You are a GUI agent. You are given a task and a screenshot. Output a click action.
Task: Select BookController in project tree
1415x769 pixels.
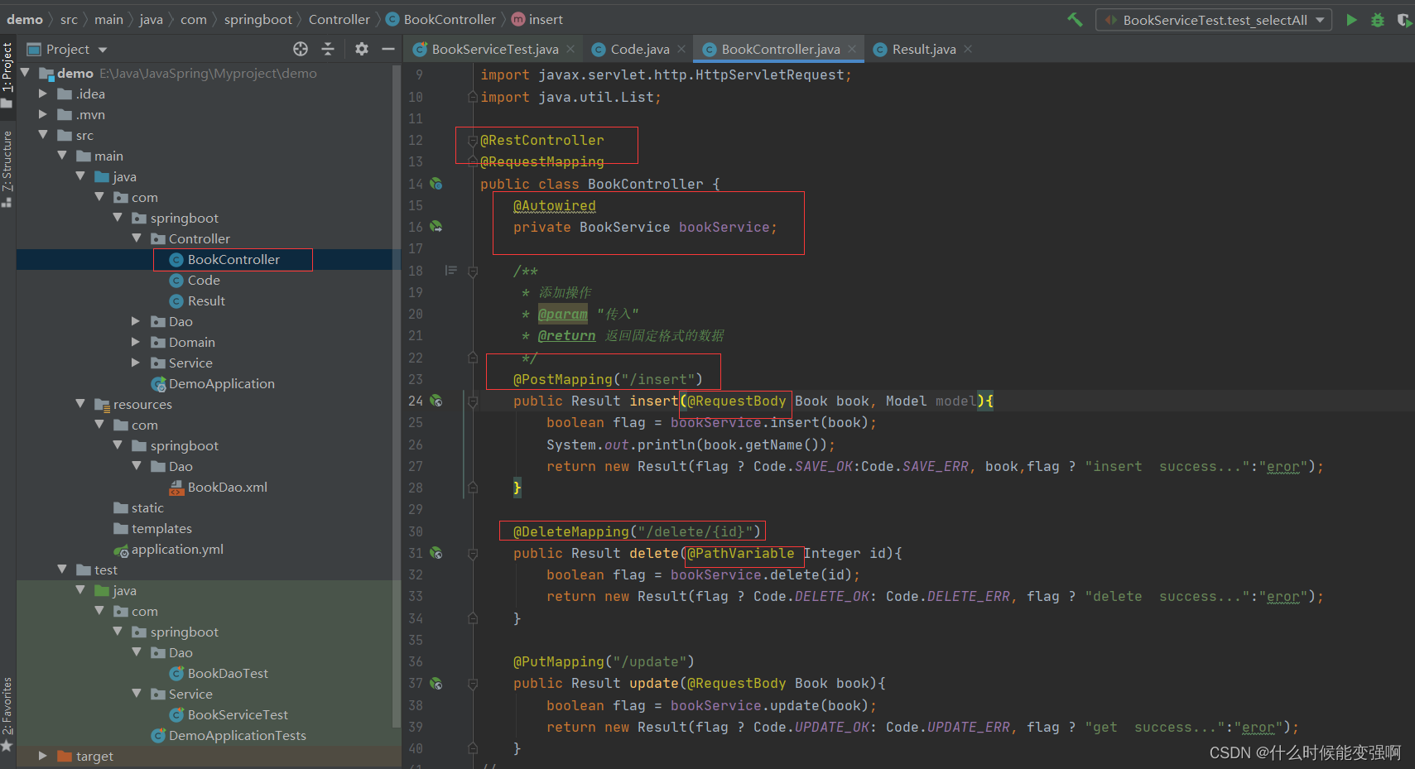tap(233, 259)
